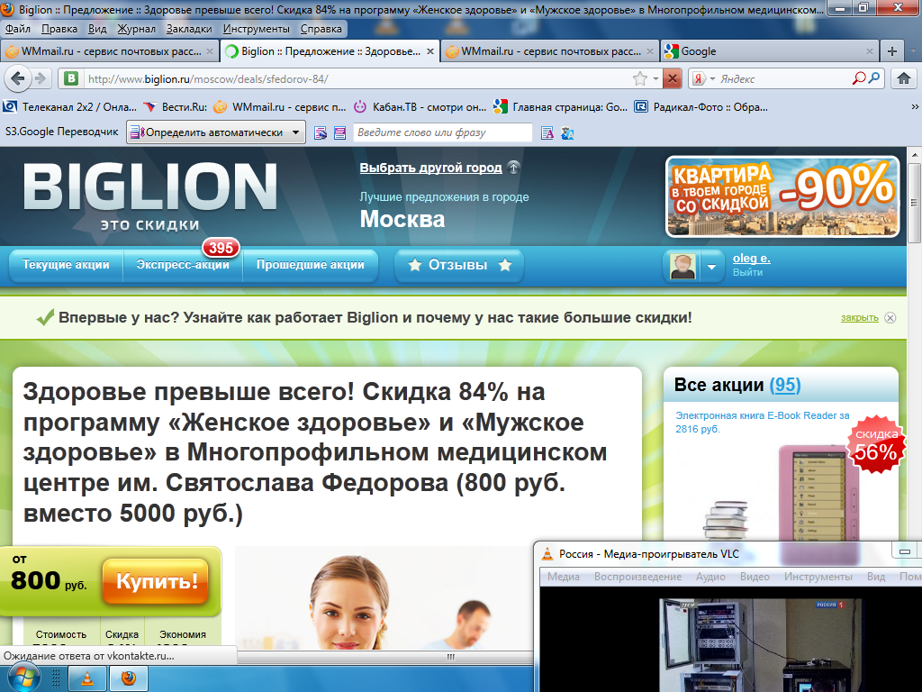This screenshot has height=692, width=922.
Task: Click the URL address field
Action: pos(357,78)
